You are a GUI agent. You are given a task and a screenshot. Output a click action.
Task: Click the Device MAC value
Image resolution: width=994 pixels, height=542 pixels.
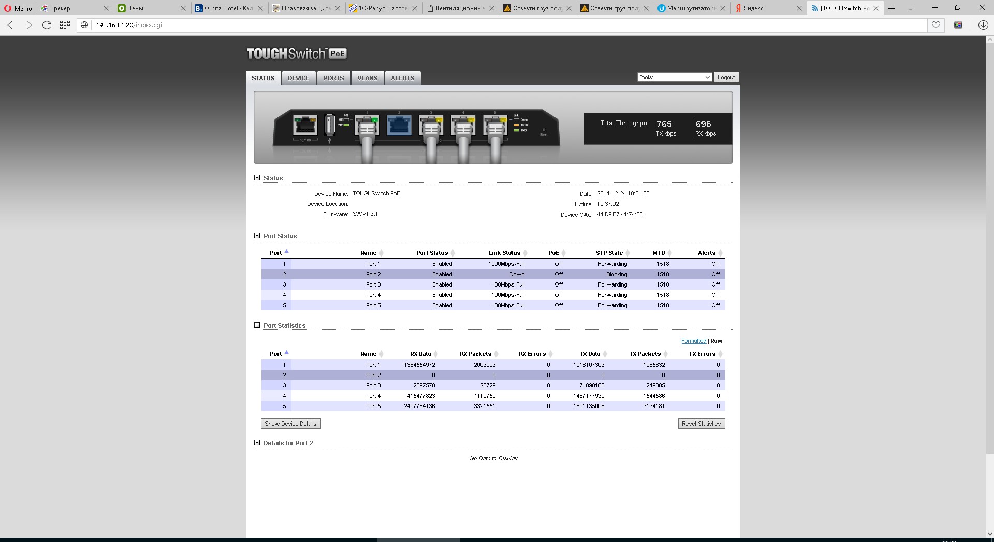(620, 214)
